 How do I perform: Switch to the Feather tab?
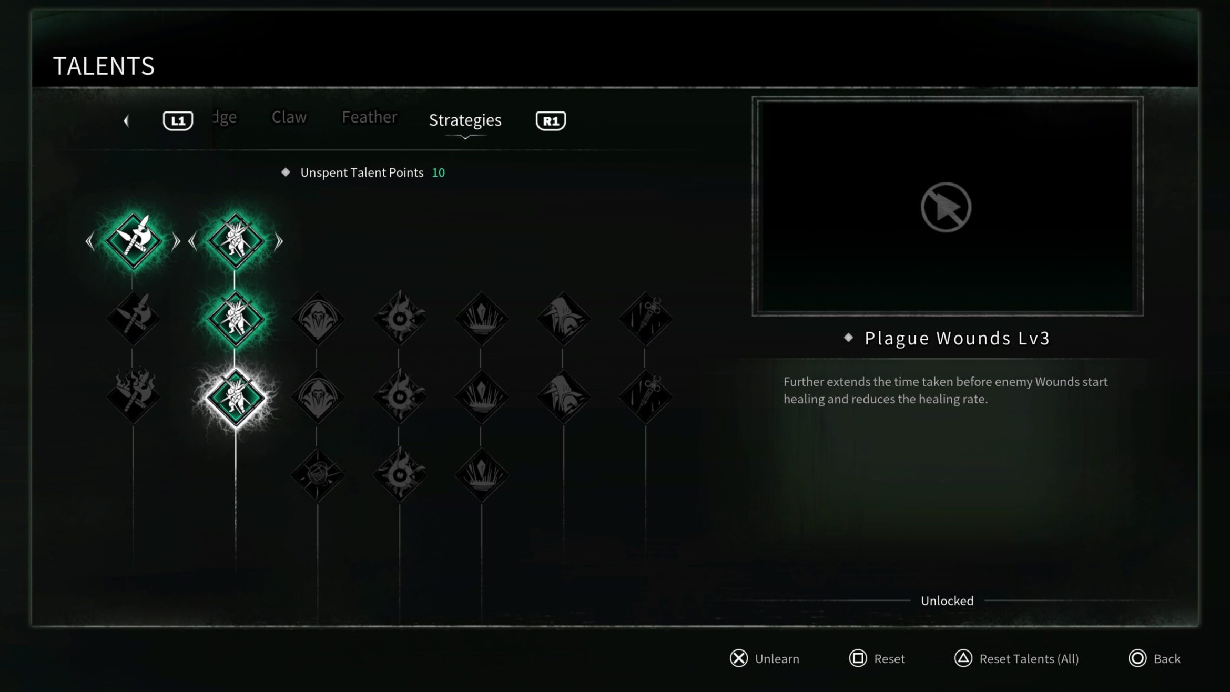(369, 117)
